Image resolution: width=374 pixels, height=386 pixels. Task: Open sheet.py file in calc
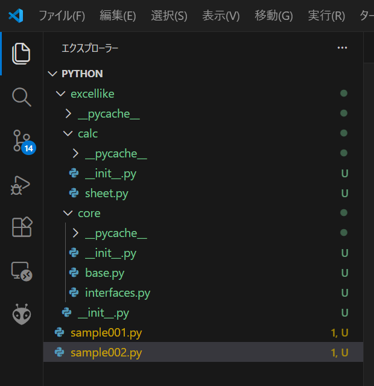[x=106, y=193]
